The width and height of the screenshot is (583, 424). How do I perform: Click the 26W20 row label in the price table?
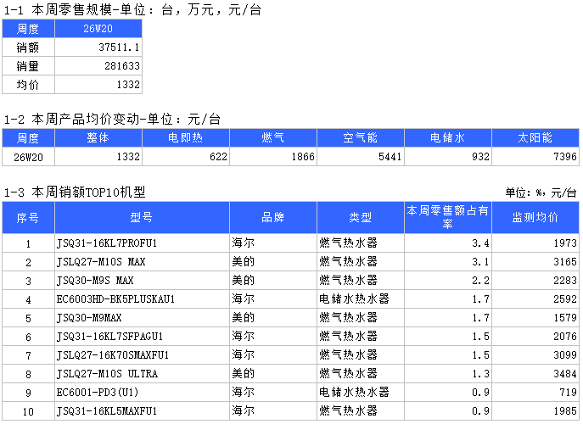click(28, 157)
